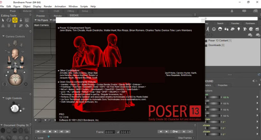
Task: Click the timeline Stop button
Action: [50, 131]
